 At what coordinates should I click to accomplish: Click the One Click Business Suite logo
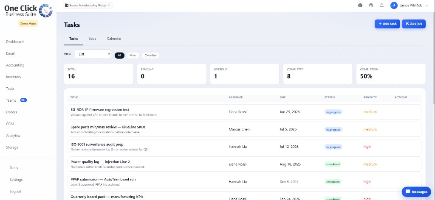point(28,11)
